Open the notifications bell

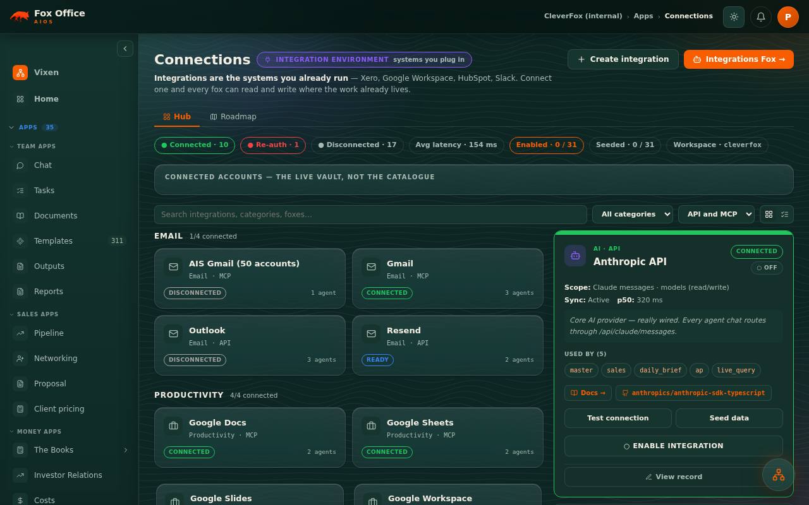tap(761, 17)
